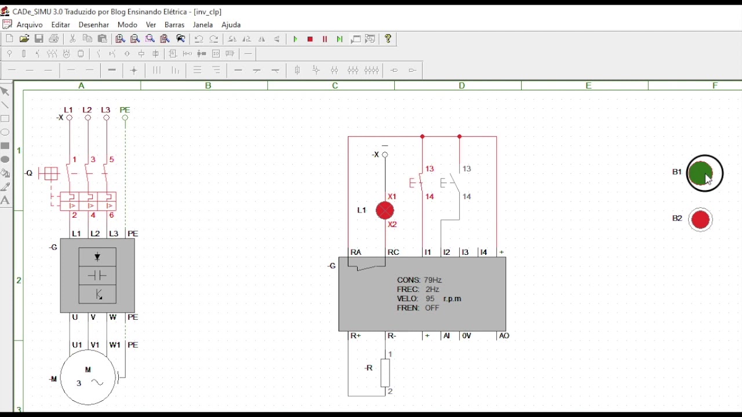The image size is (742, 417).
Task: Click the PE supply terminal
Action: (125, 118)
